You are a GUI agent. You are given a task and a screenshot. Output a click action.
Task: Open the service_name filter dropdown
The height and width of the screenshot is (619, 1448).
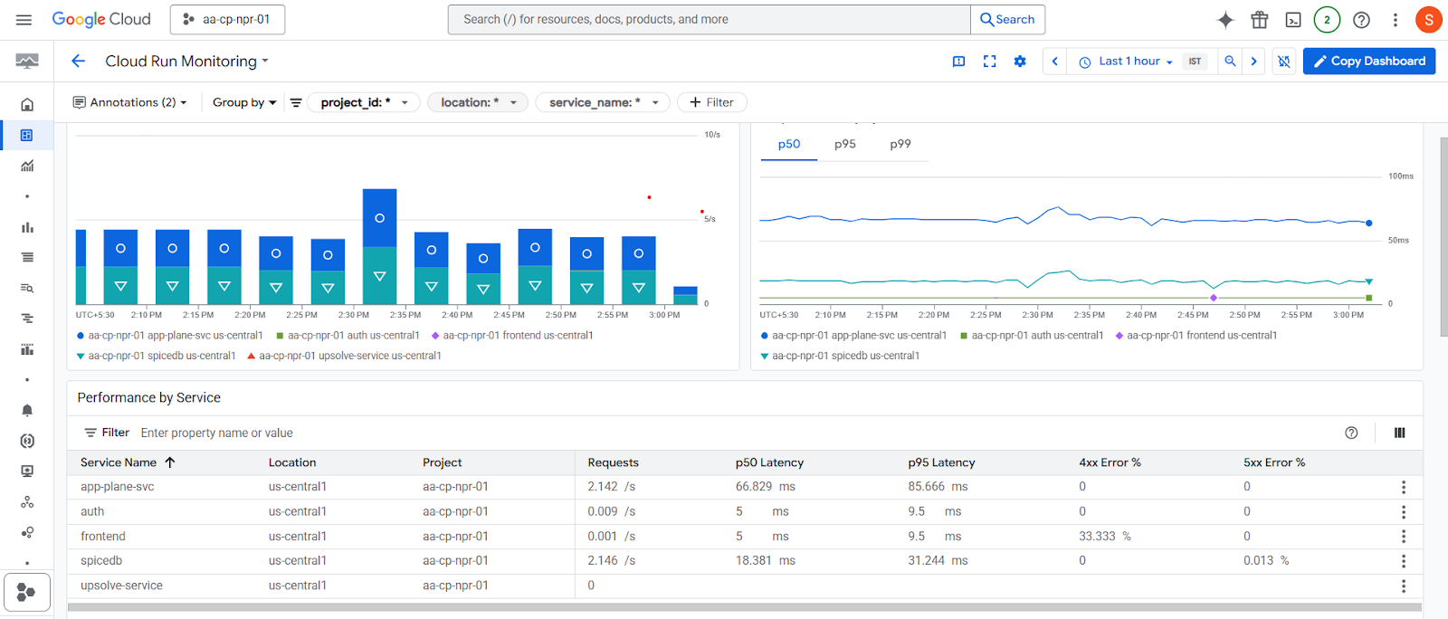pos(603,102)
